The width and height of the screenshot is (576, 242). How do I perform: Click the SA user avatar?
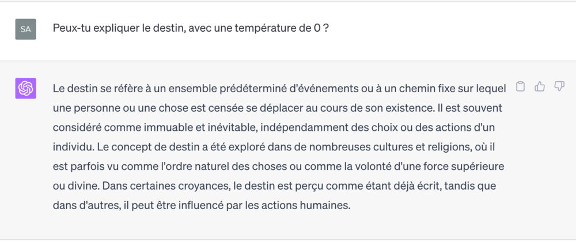[x=26, y=29]
